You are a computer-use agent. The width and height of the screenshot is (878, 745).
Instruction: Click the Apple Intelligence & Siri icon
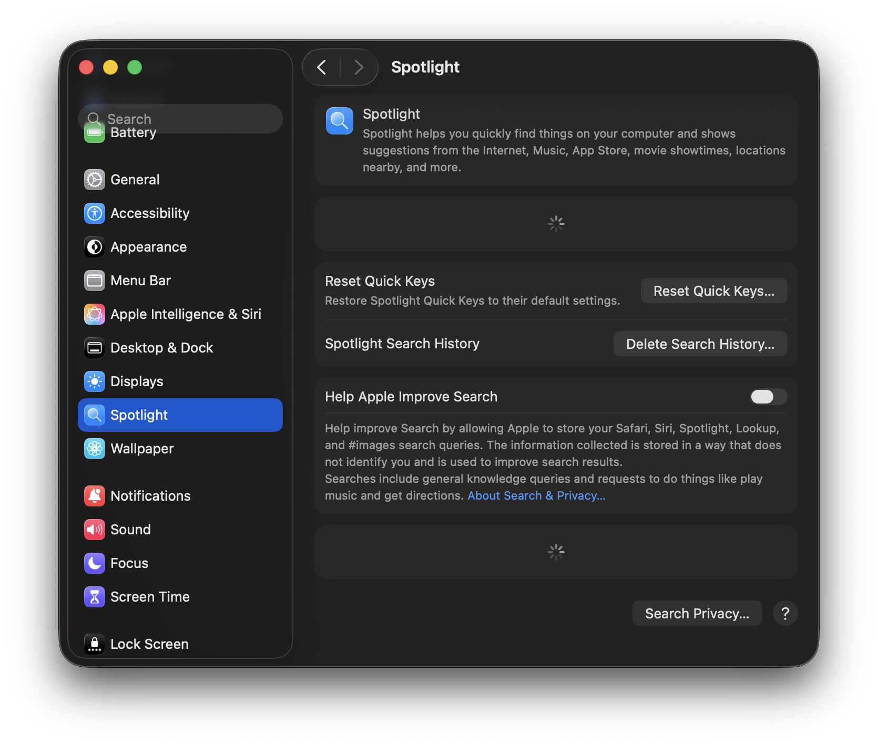[x=95, y=314]
